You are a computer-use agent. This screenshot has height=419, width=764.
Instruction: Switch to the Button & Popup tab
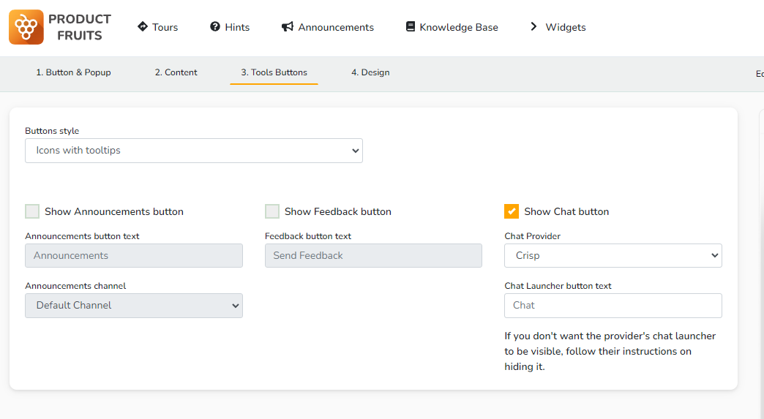[x=74, y=72]
